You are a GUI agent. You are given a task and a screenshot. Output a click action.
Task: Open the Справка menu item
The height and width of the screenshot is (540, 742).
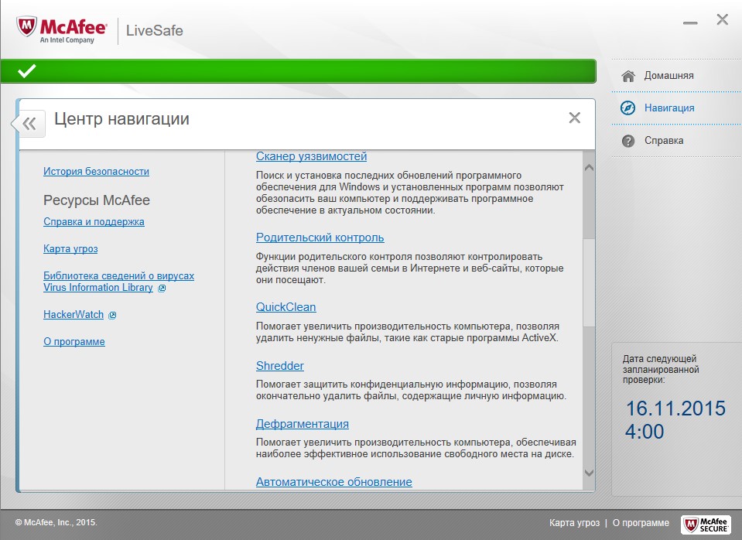point(663,141)
